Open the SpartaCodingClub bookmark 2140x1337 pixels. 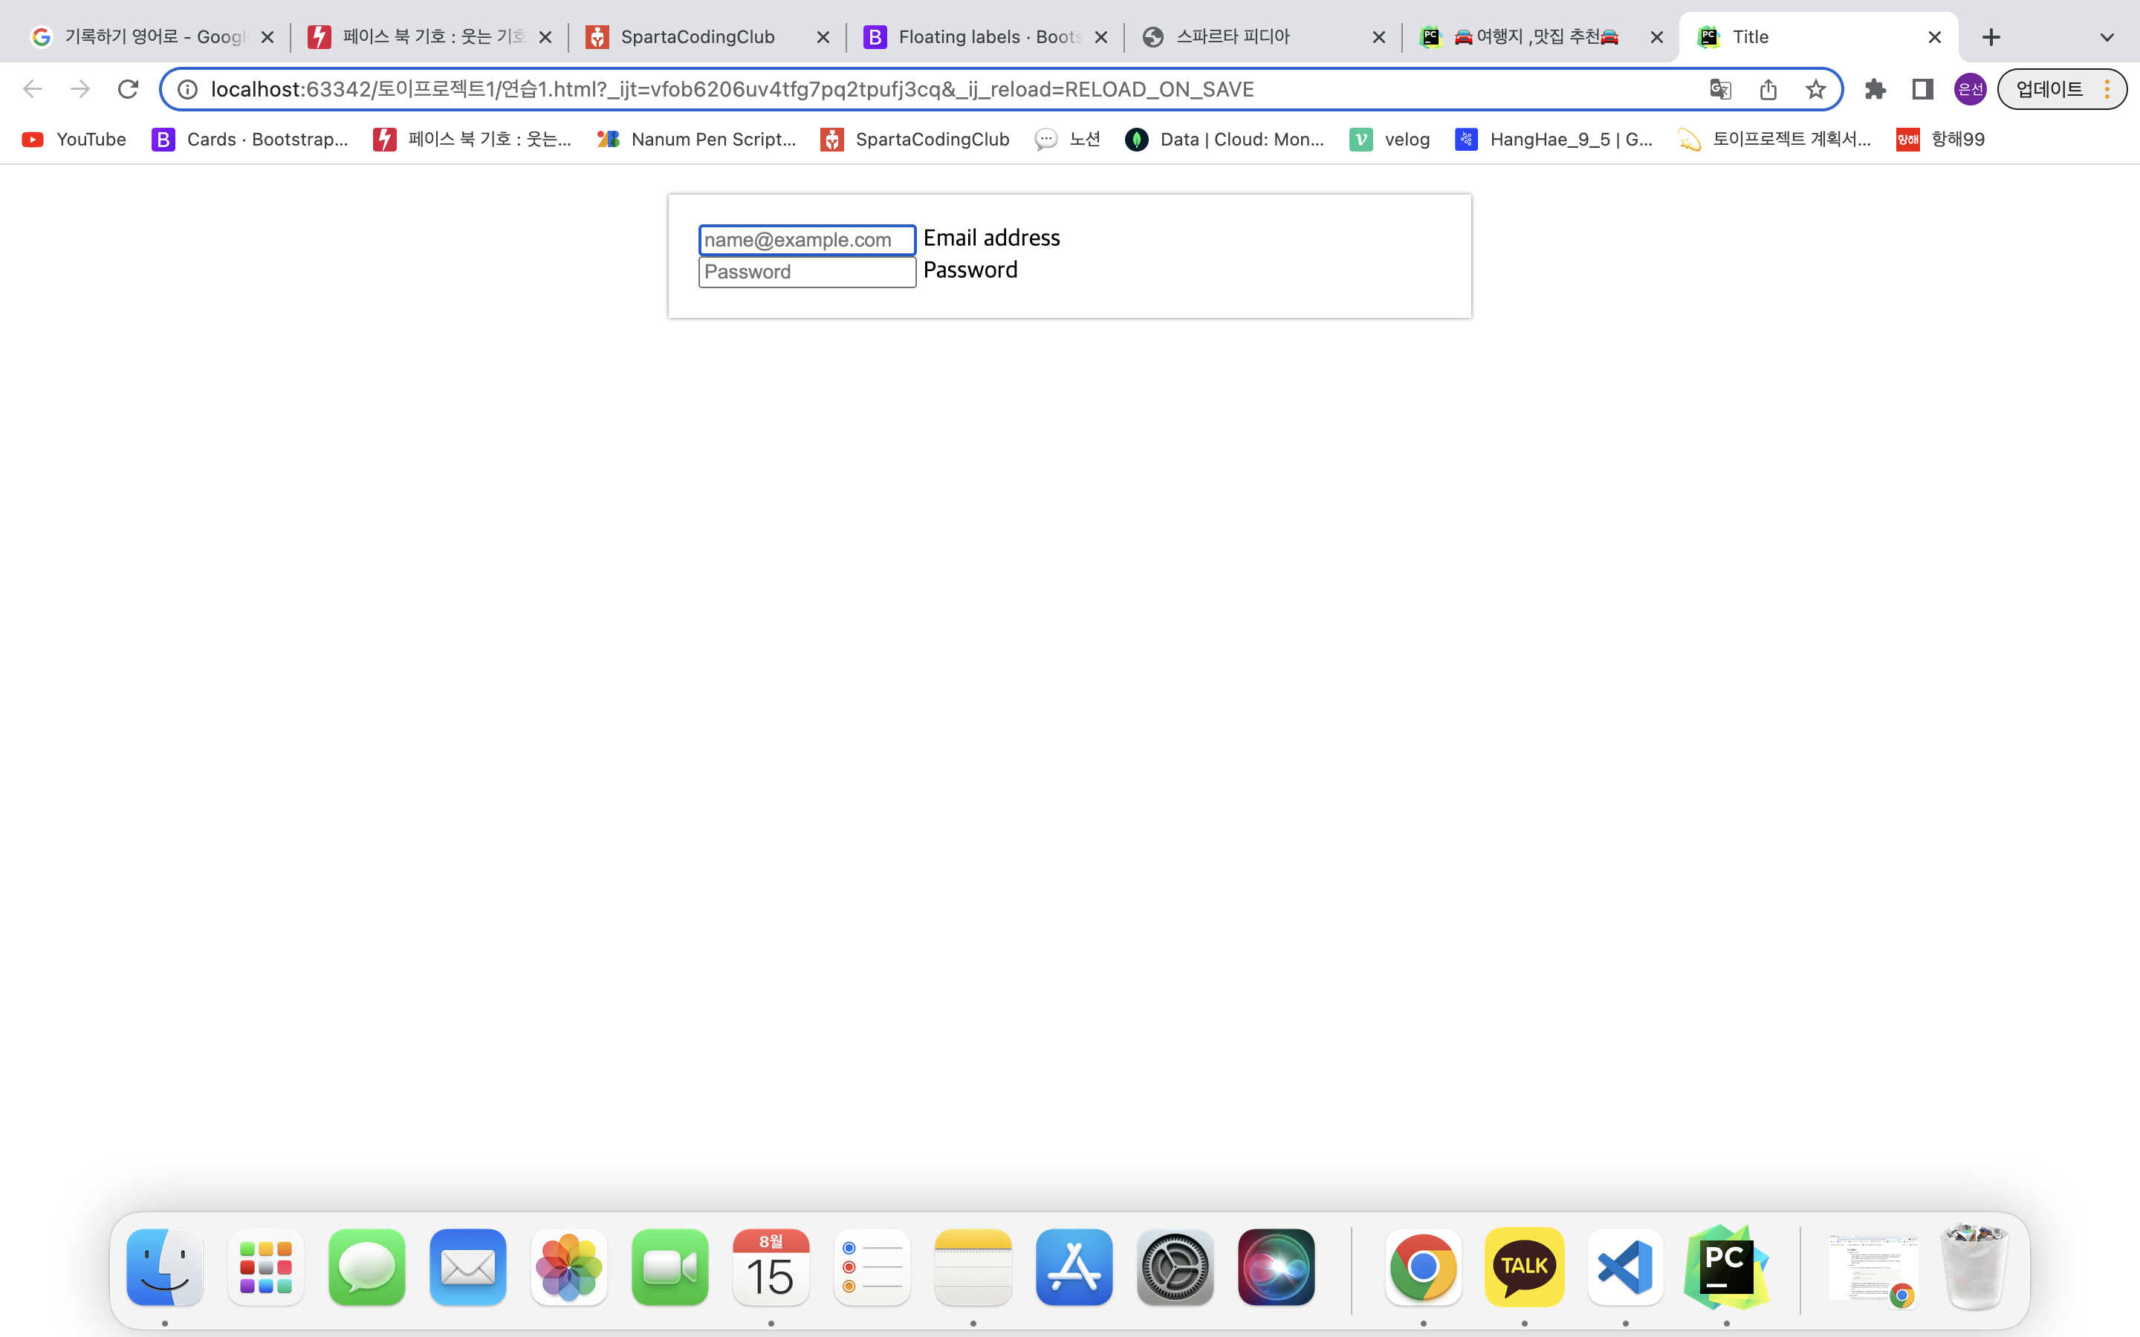[x=915, y=140]
